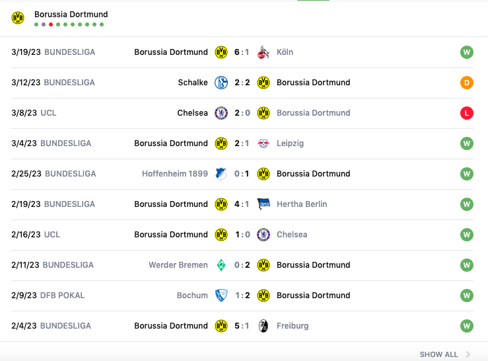The height and width of the screenshot is (361, 488).
Task: Open the 6:1 score versus Köln
Action: point(242,52)
